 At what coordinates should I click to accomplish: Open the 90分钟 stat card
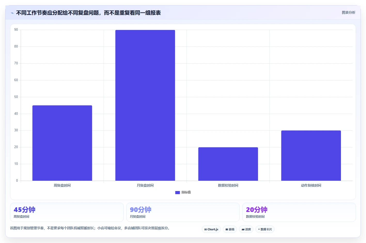183,212
